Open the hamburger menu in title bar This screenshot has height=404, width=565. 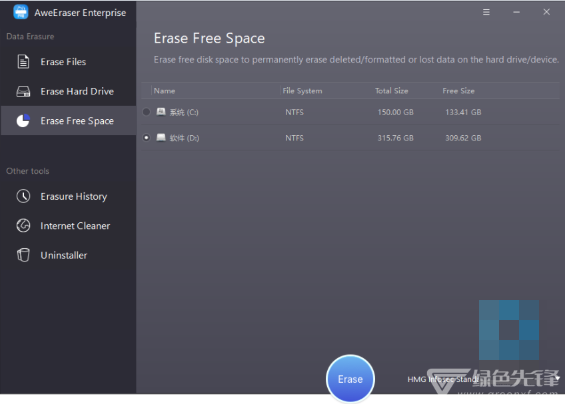click(486, 12)
